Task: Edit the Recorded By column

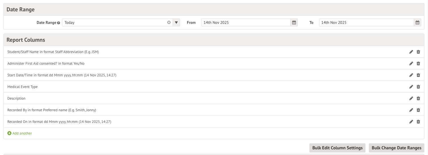Action: [x=411, y=110]
